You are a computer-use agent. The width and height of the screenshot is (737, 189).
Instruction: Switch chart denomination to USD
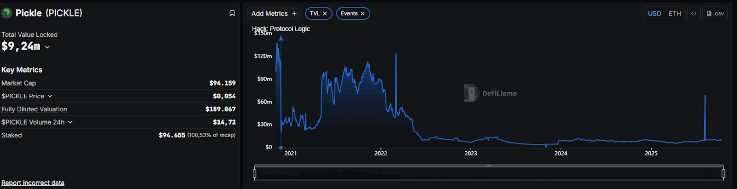pos(655,14)
